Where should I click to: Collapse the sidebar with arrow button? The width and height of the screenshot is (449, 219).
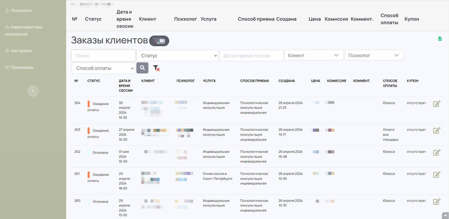[33, 91]
